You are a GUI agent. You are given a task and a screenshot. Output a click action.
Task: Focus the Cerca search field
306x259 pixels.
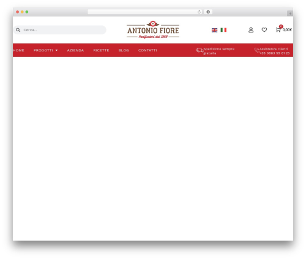(x=60, y=30)
